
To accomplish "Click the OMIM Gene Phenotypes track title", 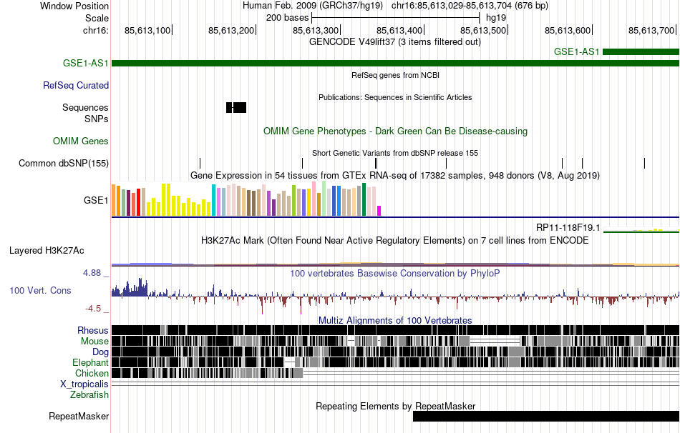I will coord(396,131).
